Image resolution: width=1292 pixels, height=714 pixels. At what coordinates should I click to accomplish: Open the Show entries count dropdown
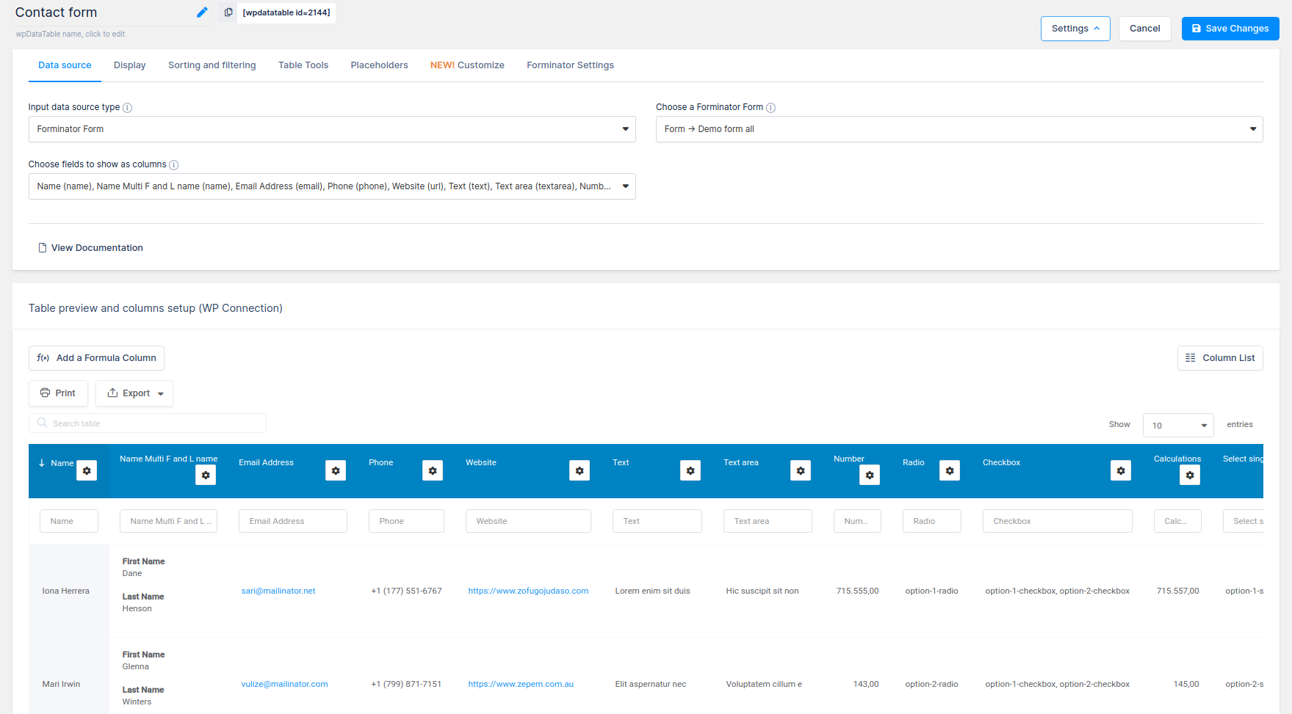pos(1178,426)
